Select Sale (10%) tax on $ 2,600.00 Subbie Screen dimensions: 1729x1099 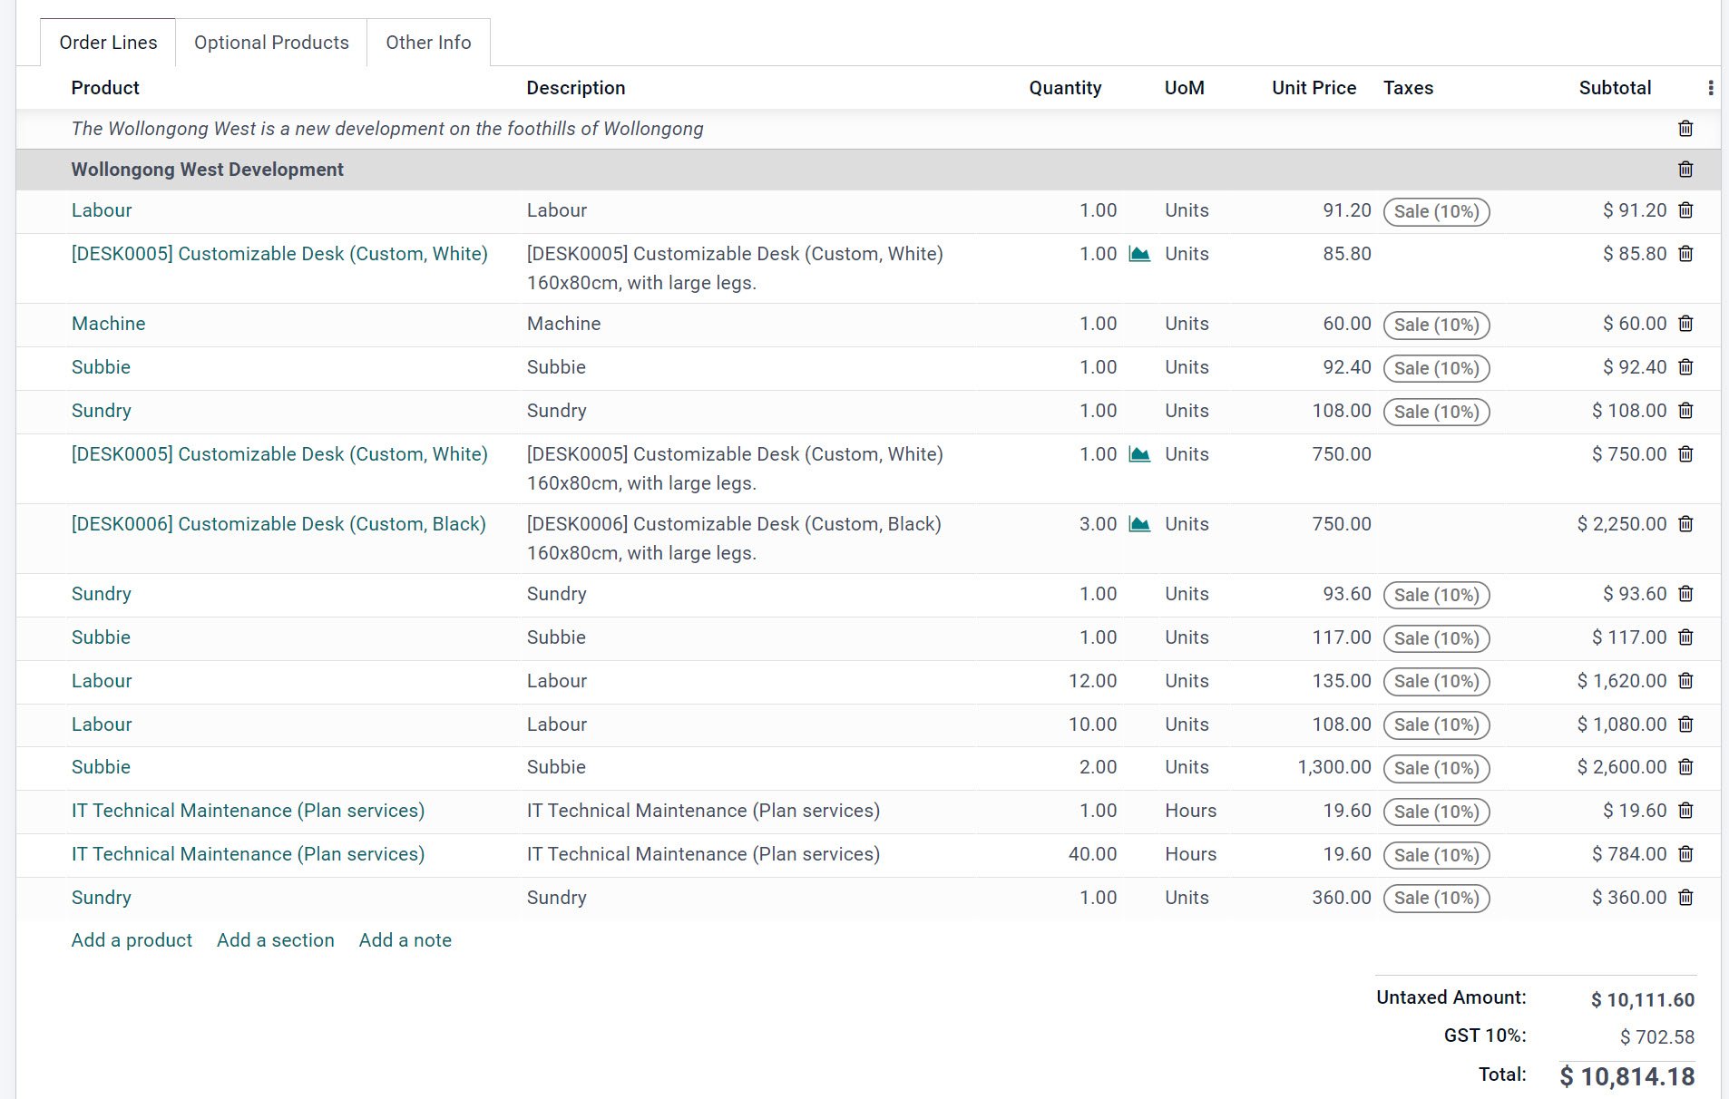1436,768
